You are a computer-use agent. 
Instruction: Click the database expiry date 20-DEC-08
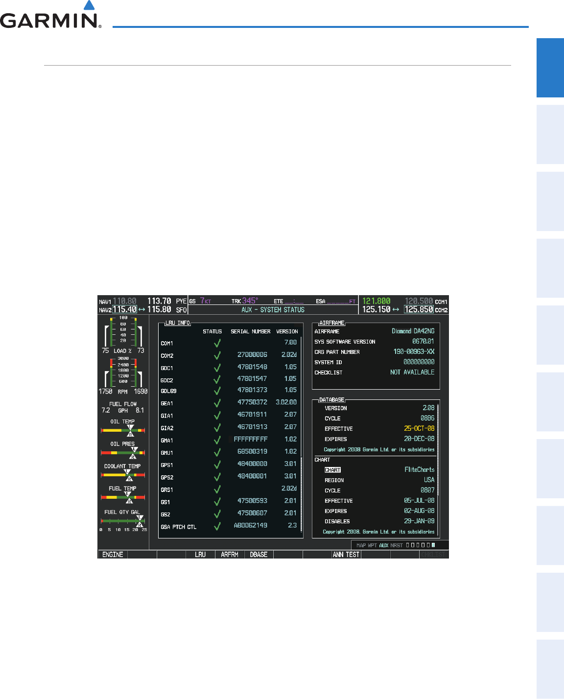click(419, 439)
